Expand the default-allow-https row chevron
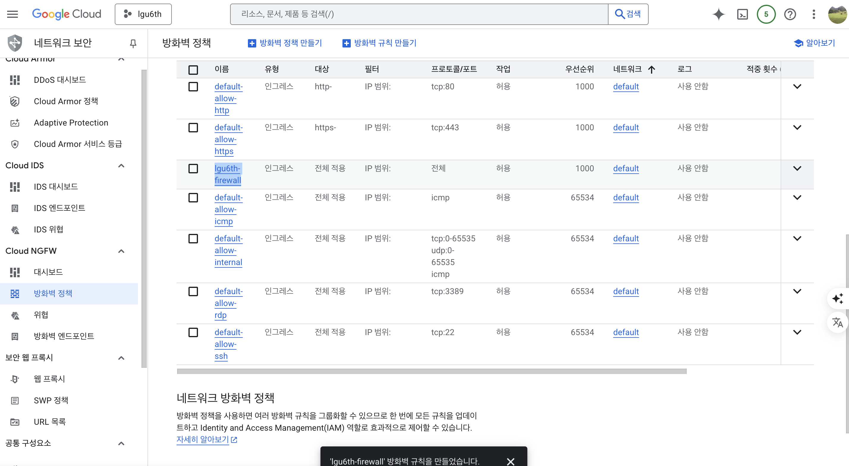The image size is (849, 466). click(797, 127)
